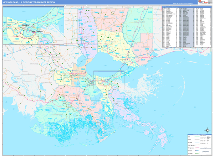The image size is (214, 156).
Task: Click the 'Interstates' legend label
Action: point(190,151)
